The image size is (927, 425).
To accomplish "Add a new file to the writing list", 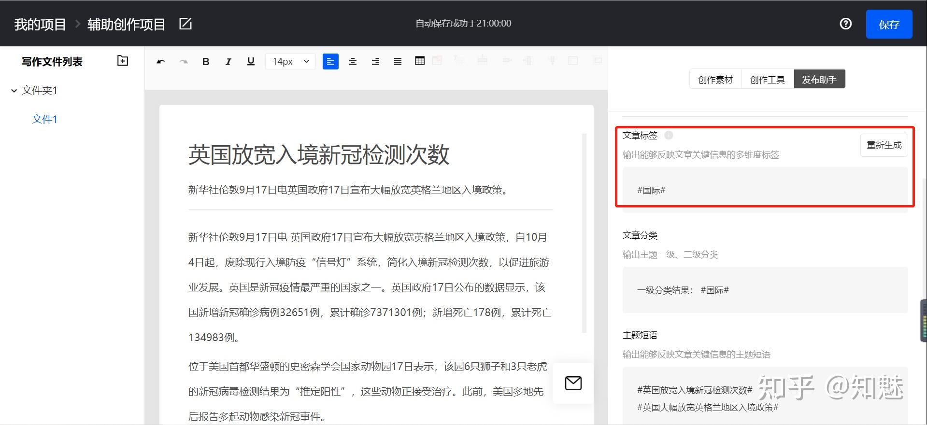I will click(x=123, y=61).
